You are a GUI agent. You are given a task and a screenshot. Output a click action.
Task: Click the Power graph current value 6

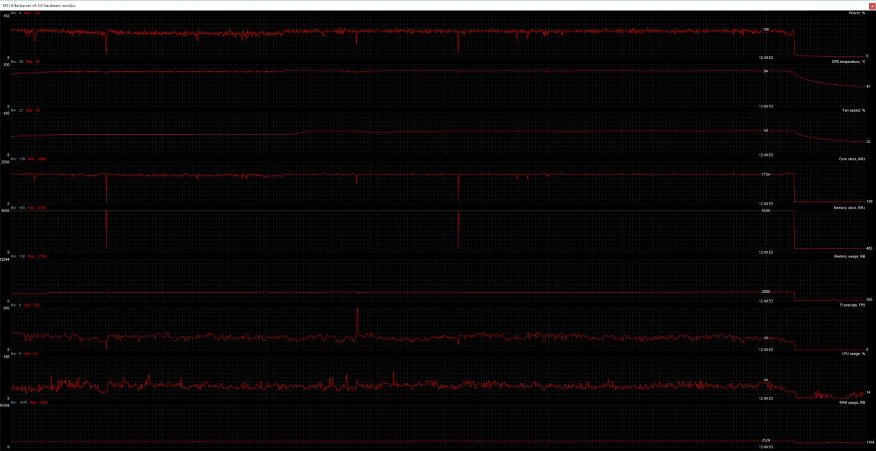[867, 56]
